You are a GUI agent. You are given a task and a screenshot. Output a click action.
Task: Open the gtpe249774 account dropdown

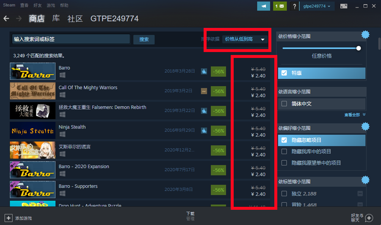pos(317,6)
